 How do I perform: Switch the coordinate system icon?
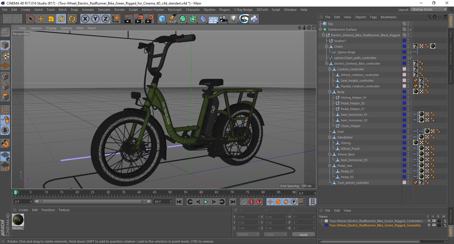coord(116,19)
